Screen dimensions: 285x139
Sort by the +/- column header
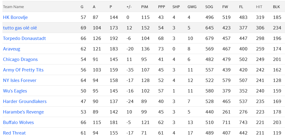pos(129,7)
